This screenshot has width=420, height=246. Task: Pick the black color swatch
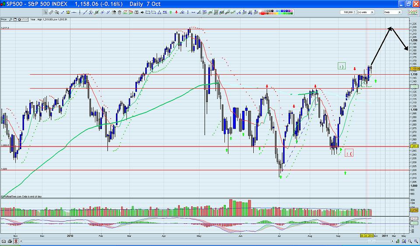coord(273,10)
